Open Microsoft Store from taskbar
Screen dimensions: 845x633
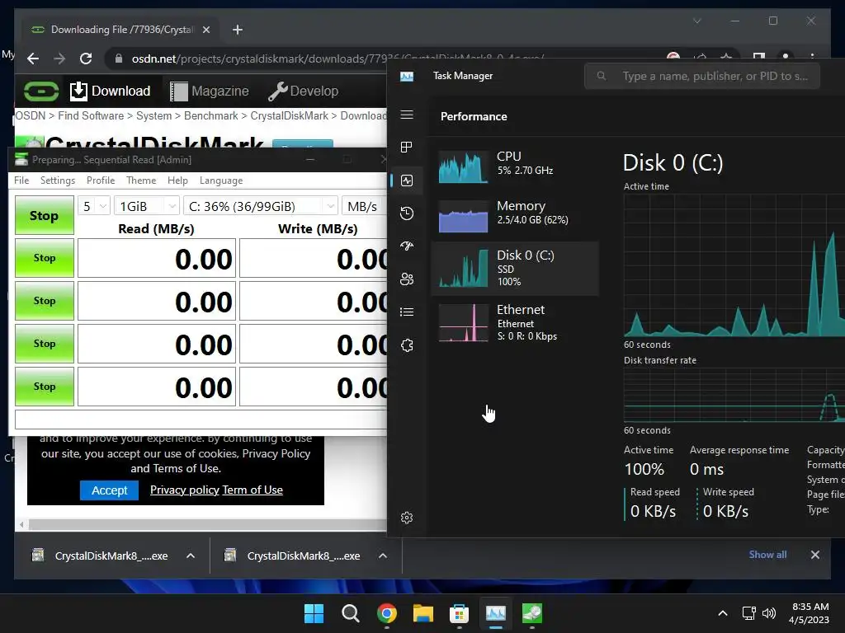459,613
